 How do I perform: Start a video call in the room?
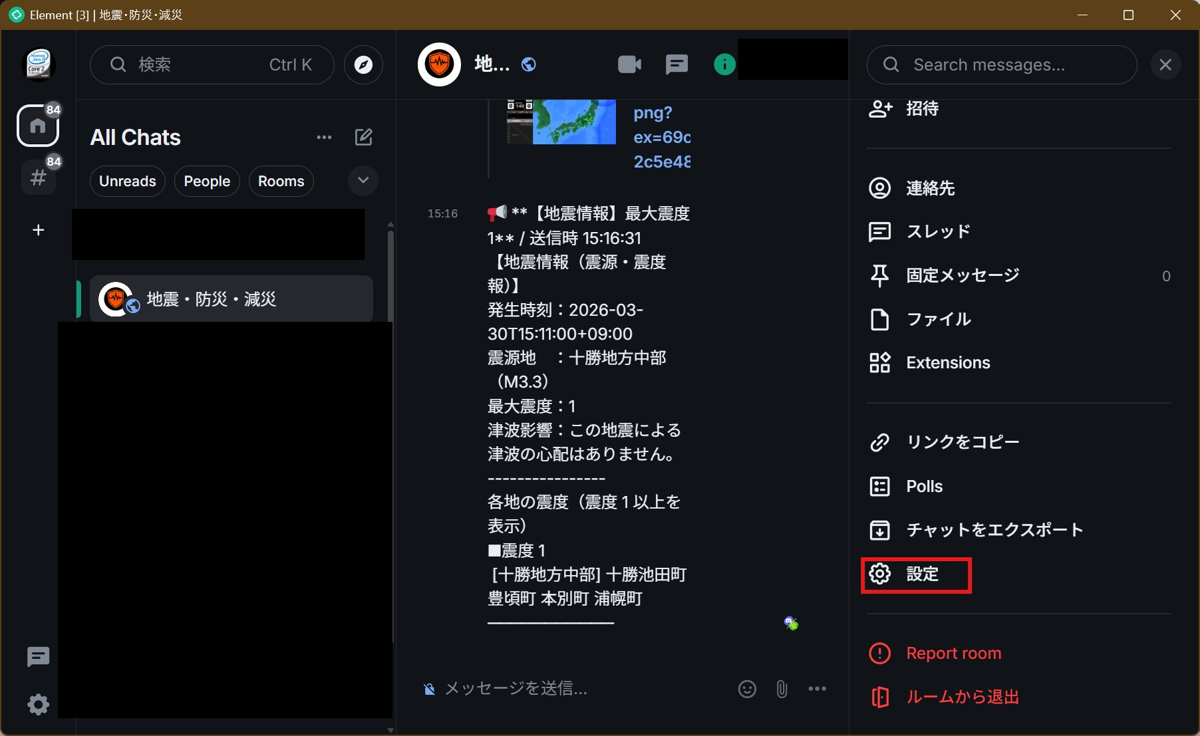pyautogui.click(x=629, y=64)
